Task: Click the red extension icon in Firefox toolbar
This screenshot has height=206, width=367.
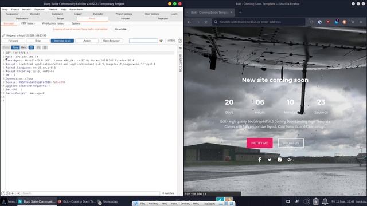Action: 328,22
